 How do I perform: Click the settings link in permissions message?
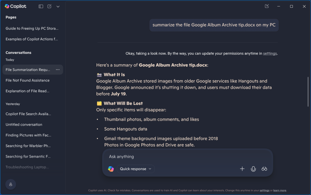click(x=270, y=54)
